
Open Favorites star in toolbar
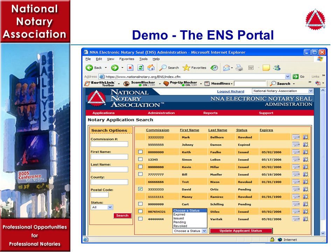(186, 68)
